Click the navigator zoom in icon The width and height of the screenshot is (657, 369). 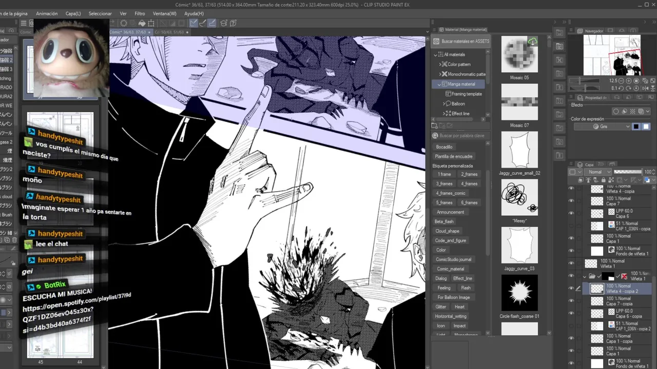pos(629,80)
